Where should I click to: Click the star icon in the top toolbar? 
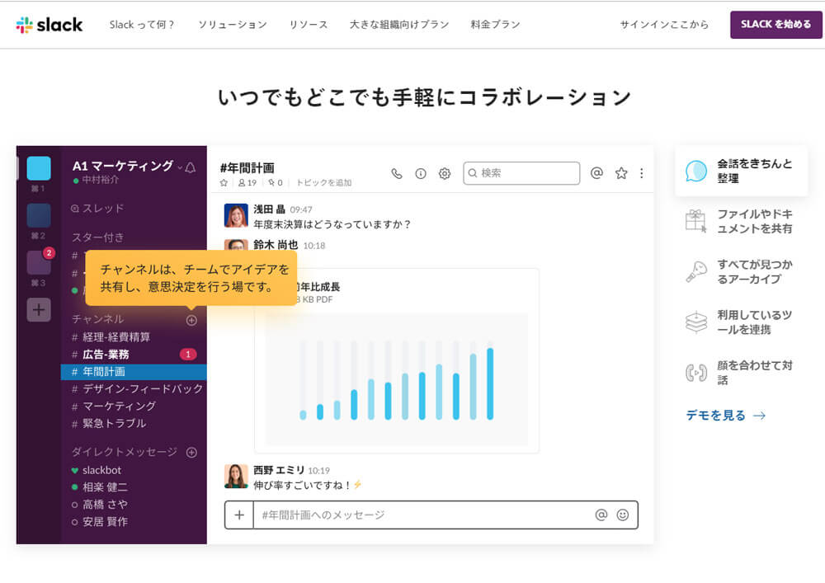(621, 173)
